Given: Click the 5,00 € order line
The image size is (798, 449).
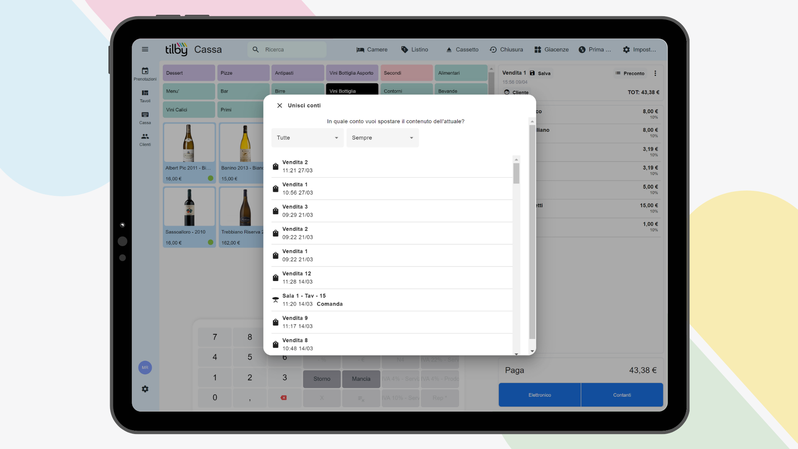Looking at the screenshot, I should pos(598,189).
